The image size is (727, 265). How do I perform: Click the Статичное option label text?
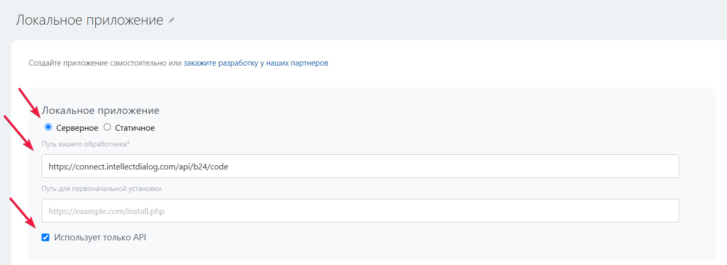[x=135, y=128]
